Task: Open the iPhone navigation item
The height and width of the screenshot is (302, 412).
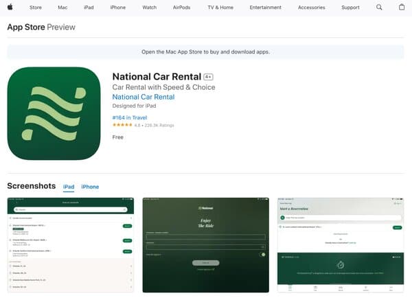Action: [x=117, y=8]
